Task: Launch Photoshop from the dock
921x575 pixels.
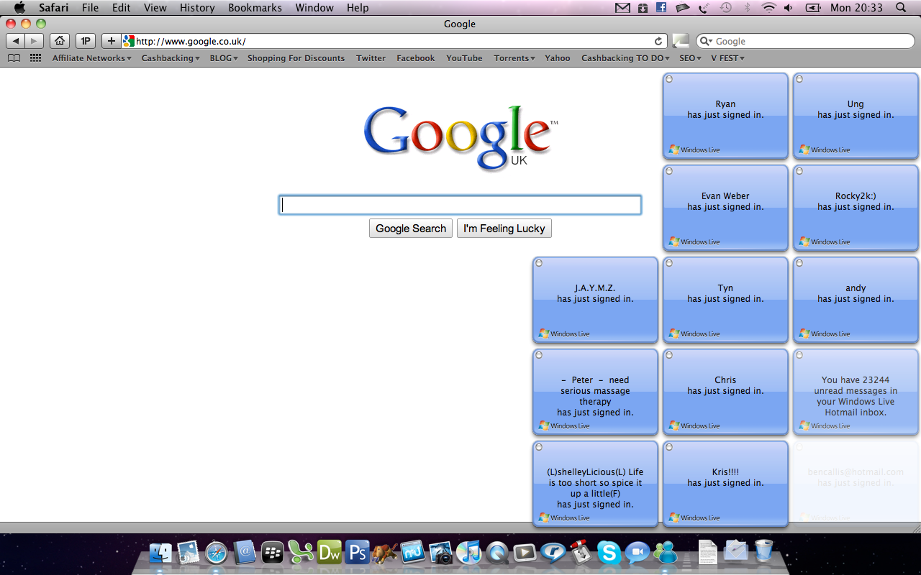Action: pos(357,552)
